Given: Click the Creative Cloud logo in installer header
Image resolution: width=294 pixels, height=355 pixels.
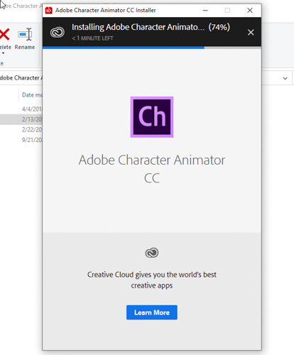Looking at the screenshot, I should point(58,32).
